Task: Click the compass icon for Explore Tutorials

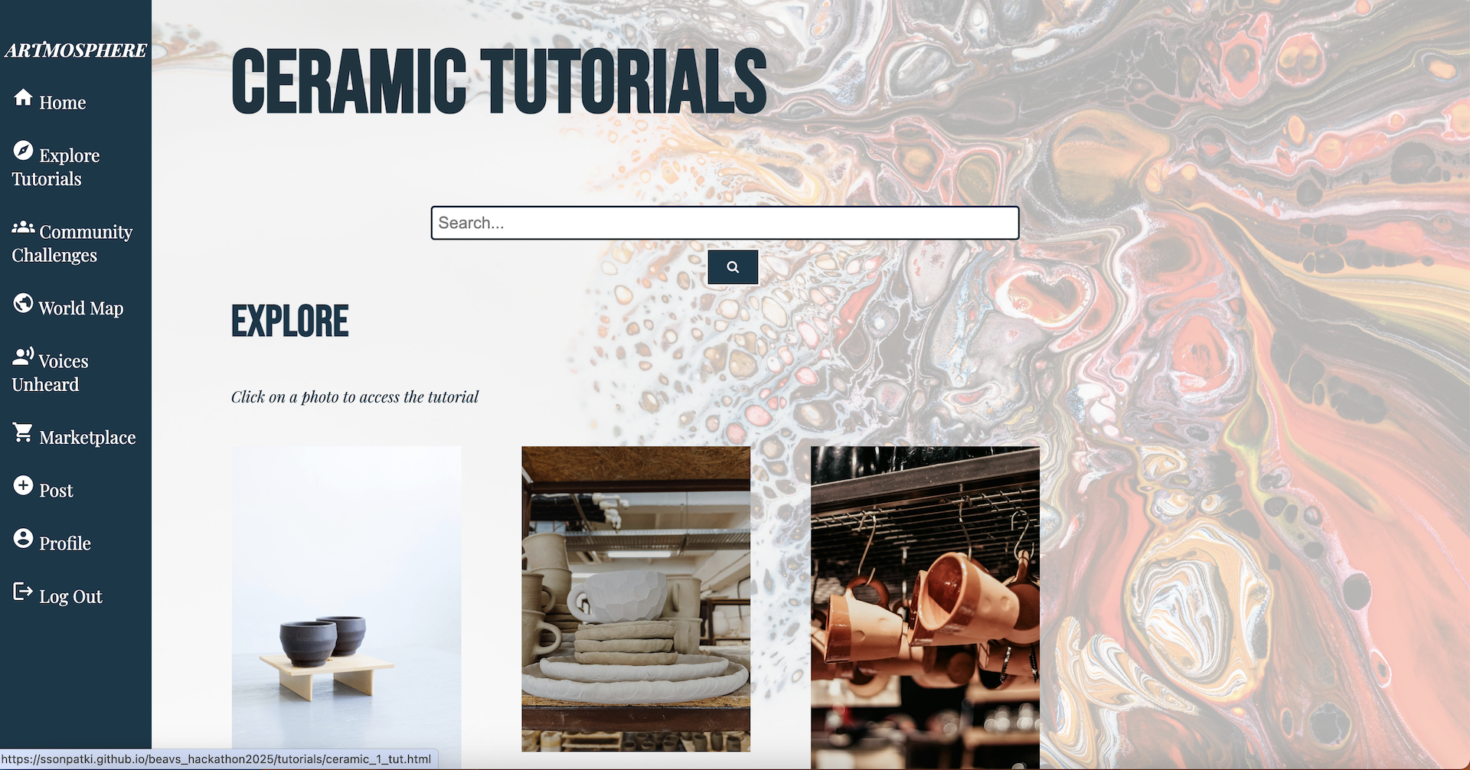Action: pyautogui.click(x=23, y=151)
